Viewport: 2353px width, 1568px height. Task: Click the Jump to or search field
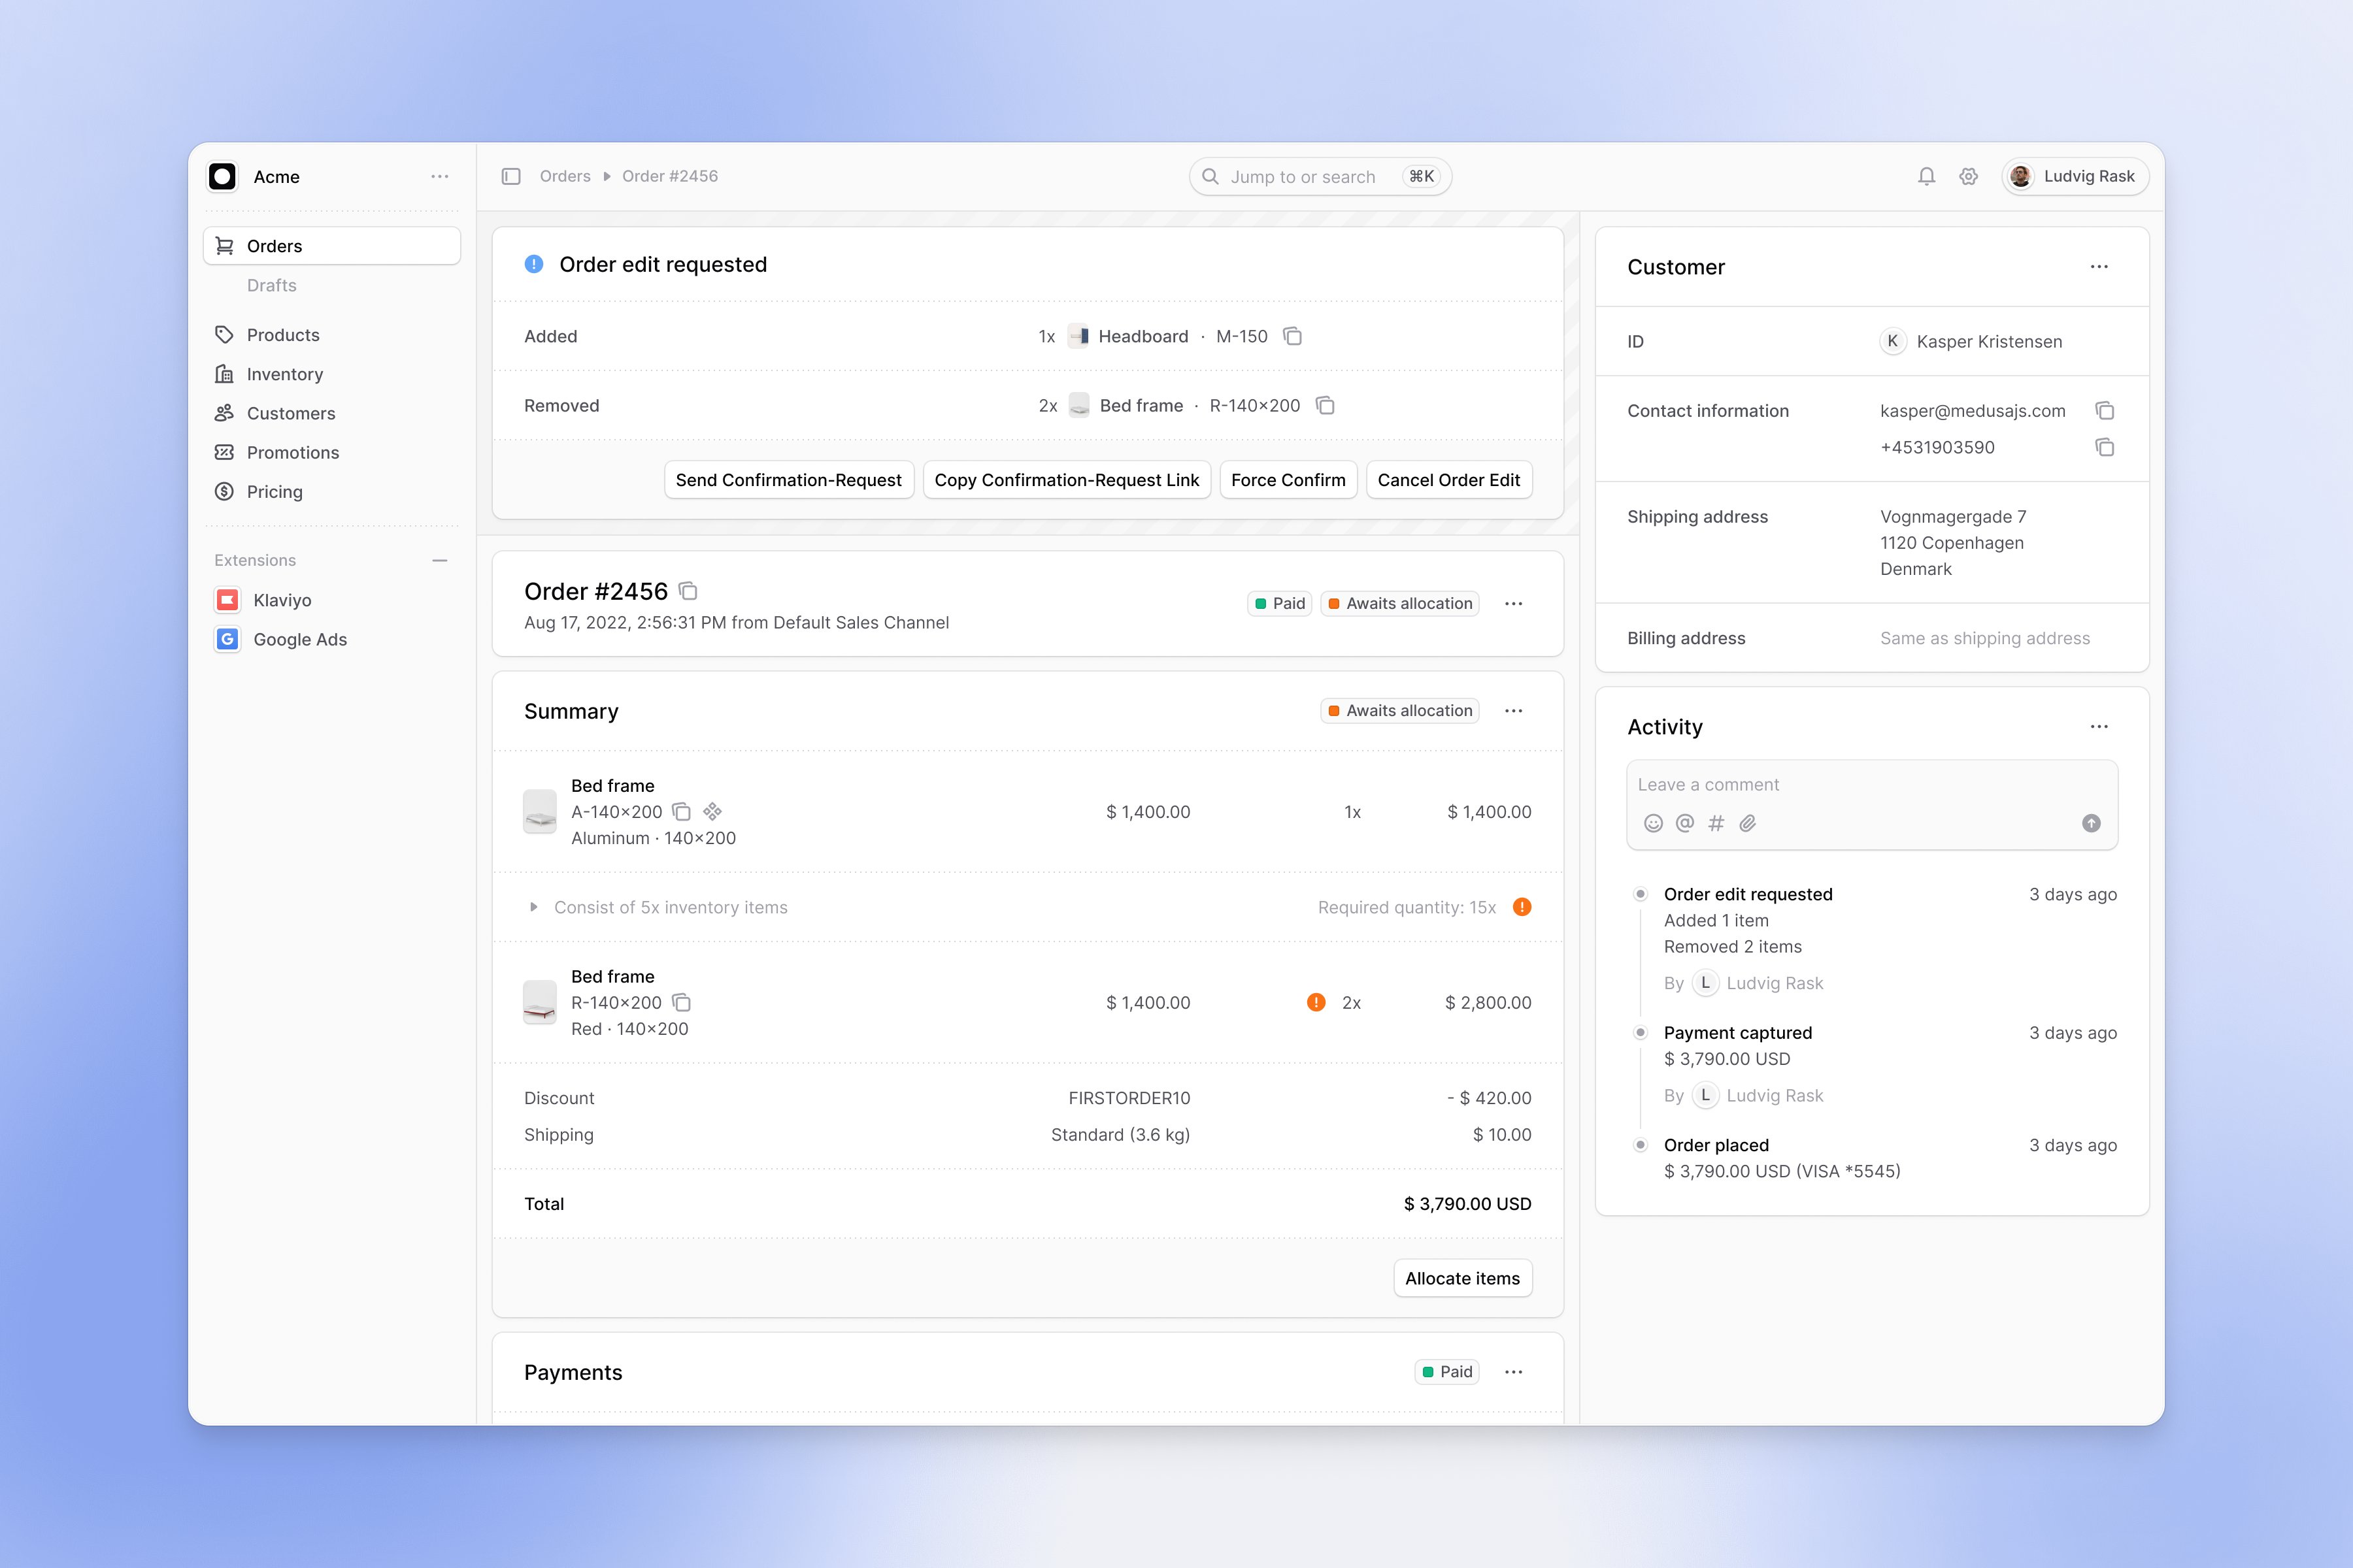pyautogui.click(x=1320, y=177)
